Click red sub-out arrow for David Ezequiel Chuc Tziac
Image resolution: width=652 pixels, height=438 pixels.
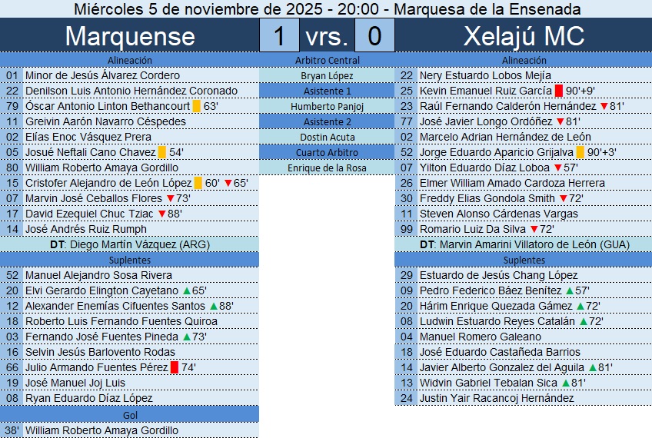point(161,214)
